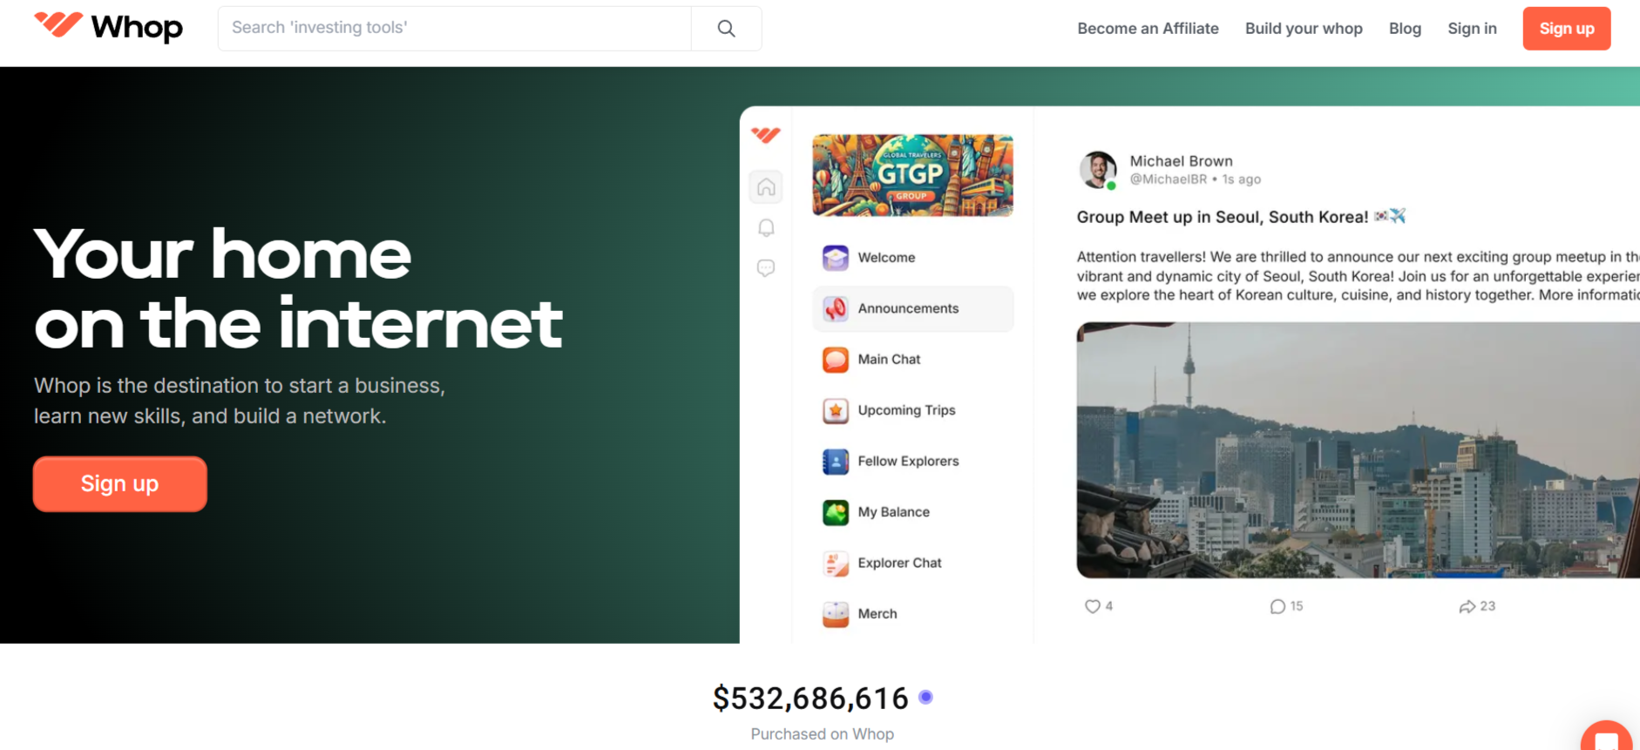
Task: Click Build your whop link
Action: (1304, 29)
